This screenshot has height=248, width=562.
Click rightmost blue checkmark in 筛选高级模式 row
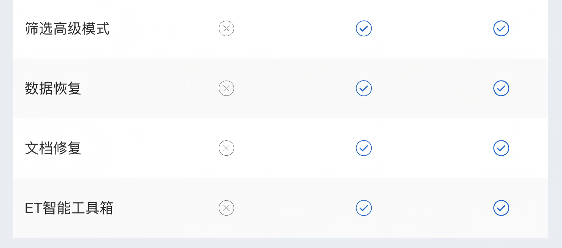pos(501,29)
